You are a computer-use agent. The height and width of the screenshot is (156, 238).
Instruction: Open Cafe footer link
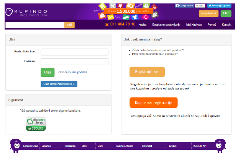100,146
